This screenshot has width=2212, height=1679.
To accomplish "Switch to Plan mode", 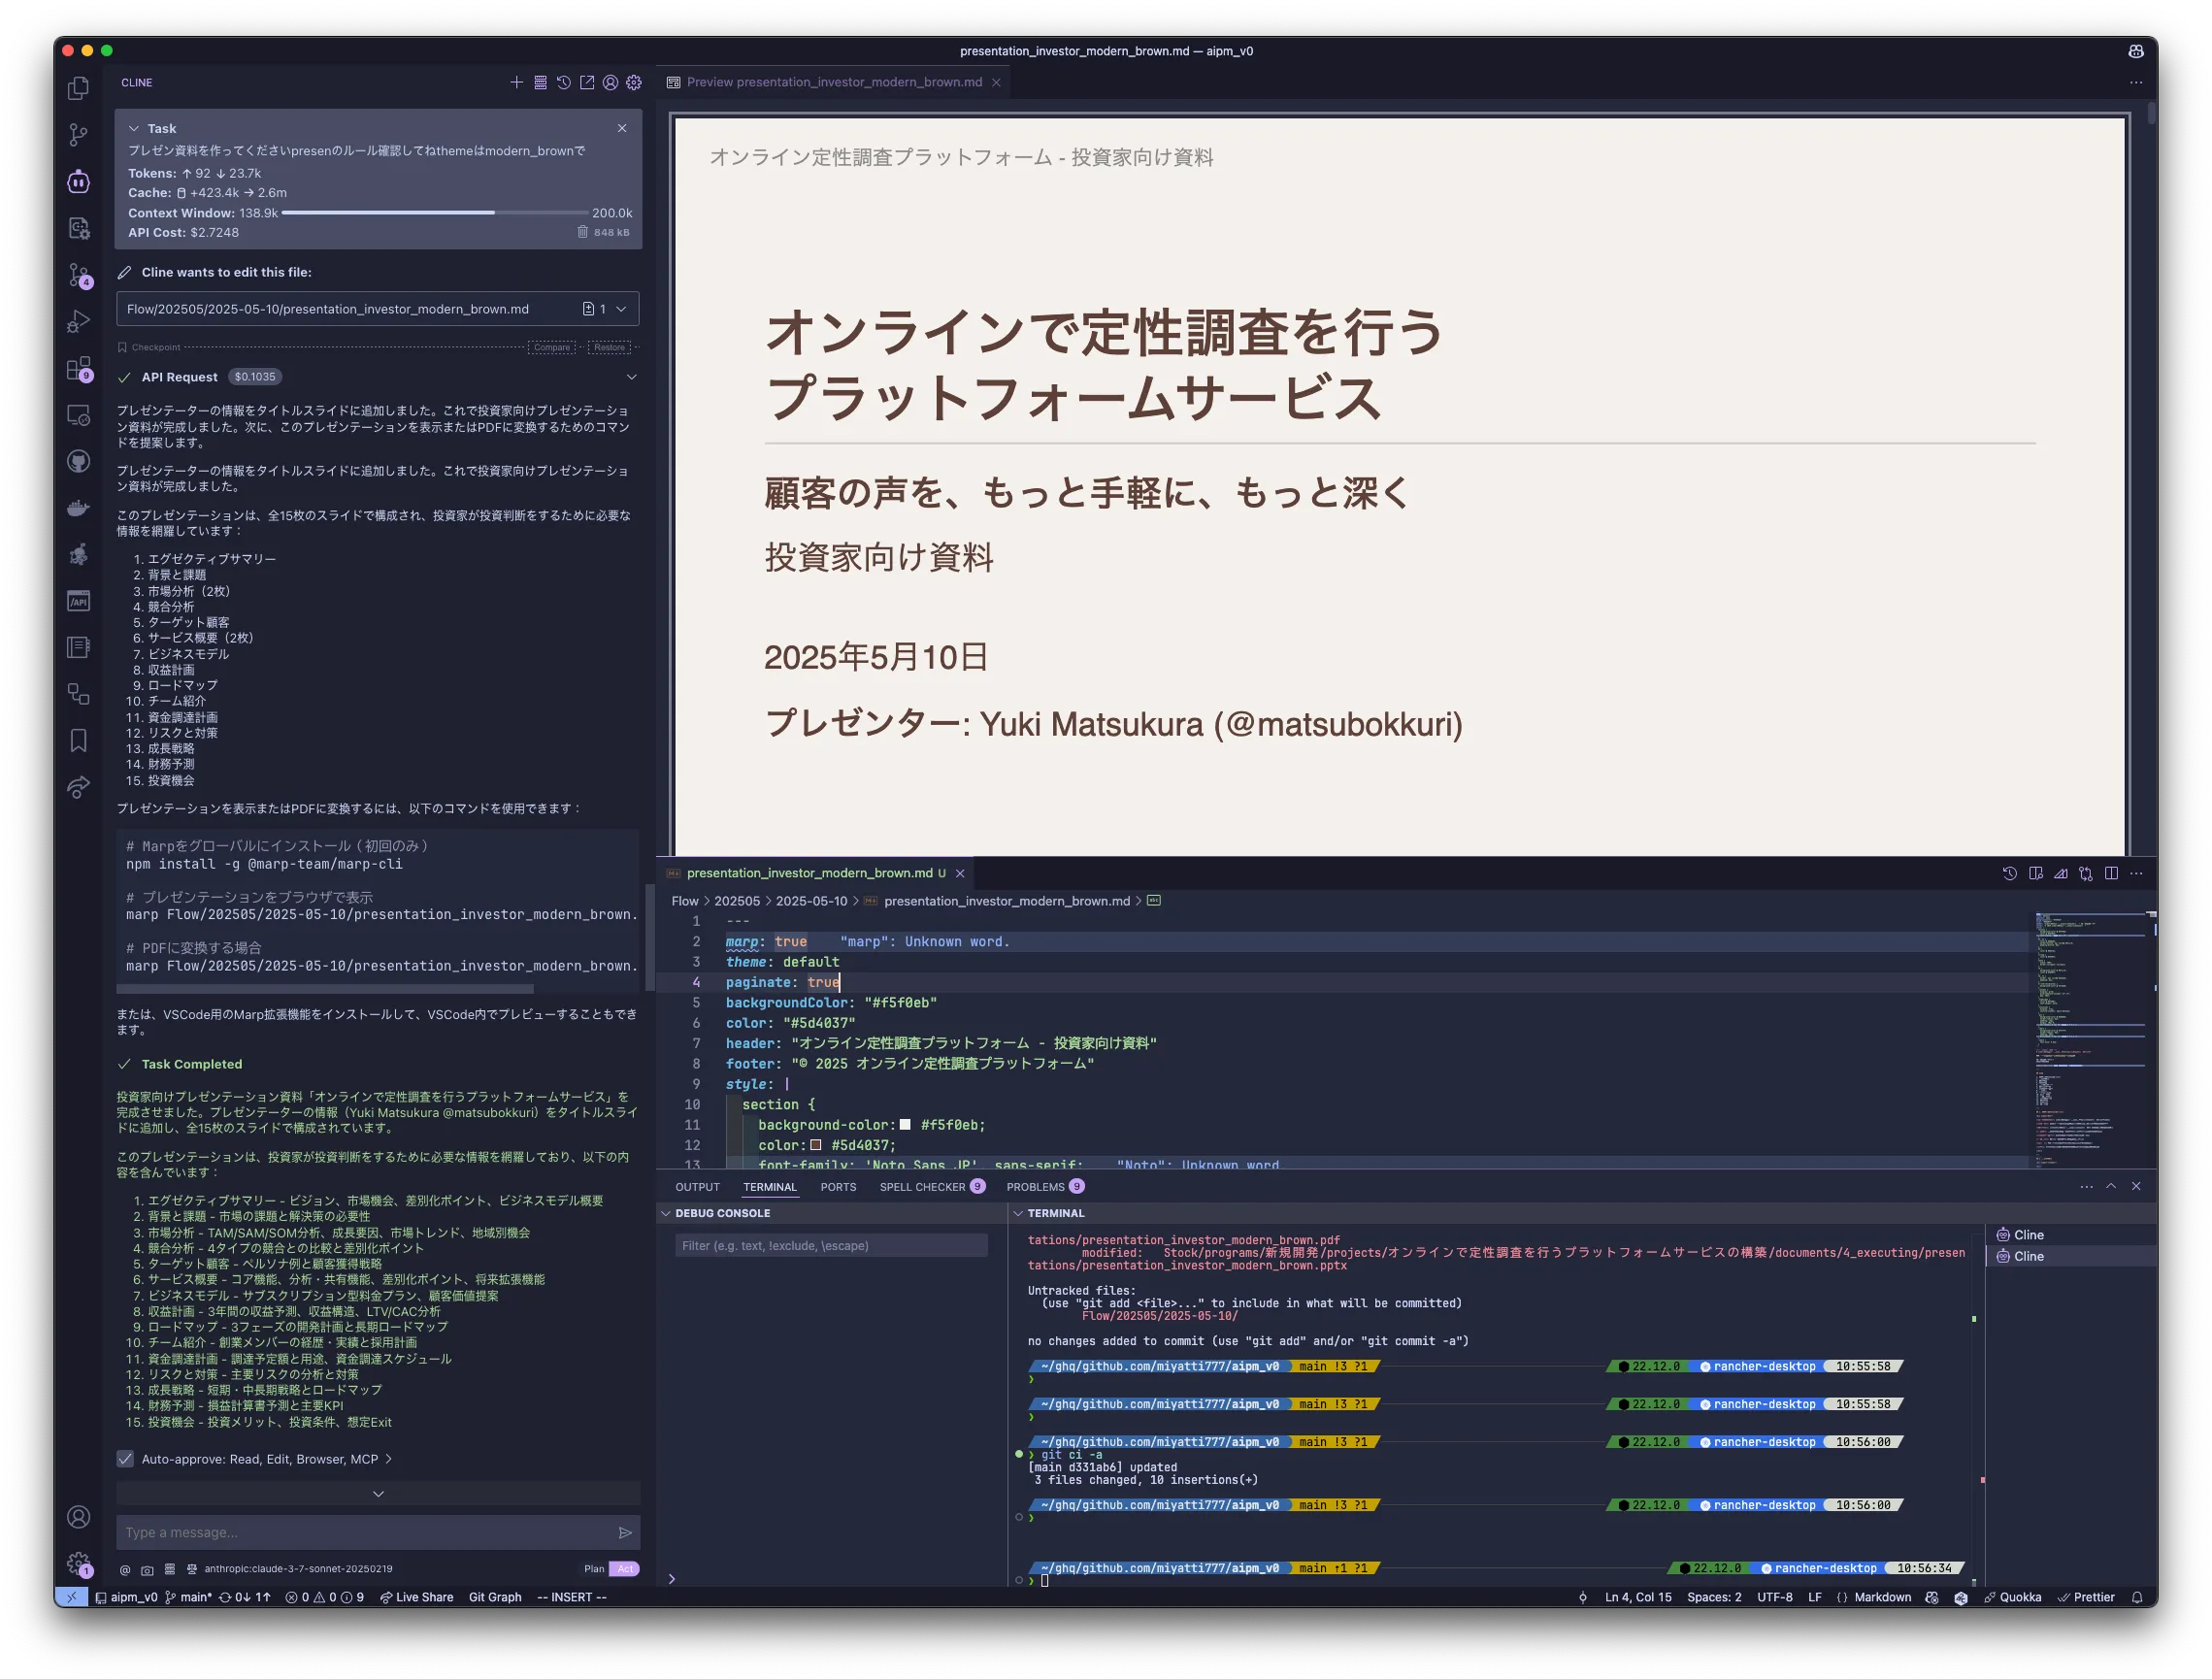I will point(594,1569).
